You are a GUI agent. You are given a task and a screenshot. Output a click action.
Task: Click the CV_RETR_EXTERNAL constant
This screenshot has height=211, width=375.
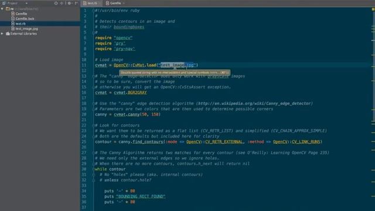tap(224, 142)
